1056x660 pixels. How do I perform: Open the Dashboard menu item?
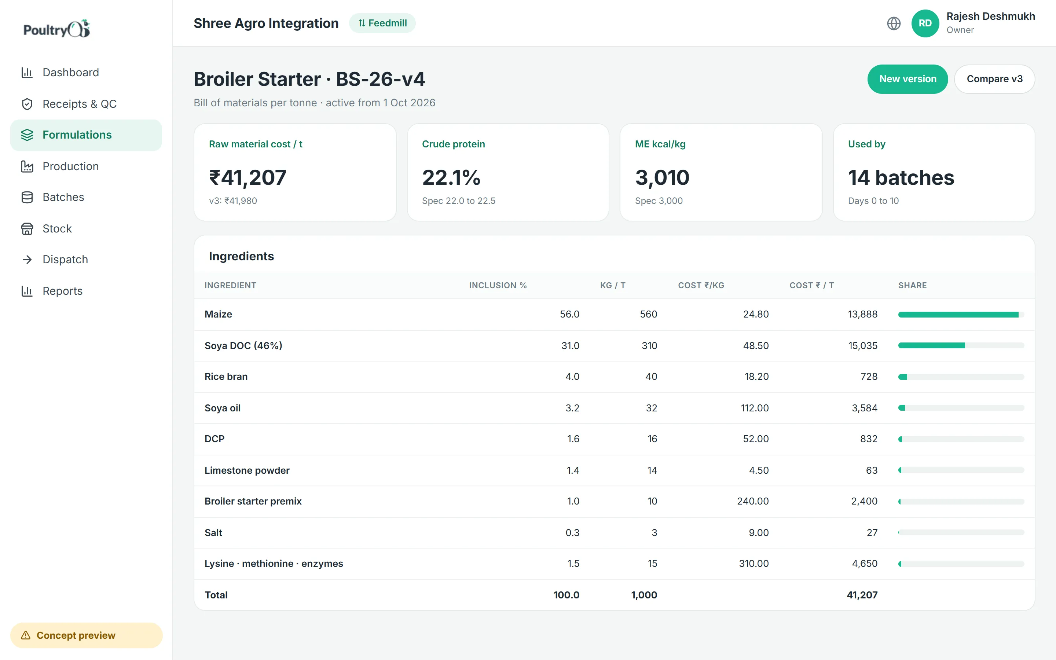[86, 73]
